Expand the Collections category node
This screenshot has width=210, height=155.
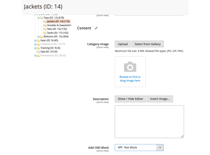(35, 44)
